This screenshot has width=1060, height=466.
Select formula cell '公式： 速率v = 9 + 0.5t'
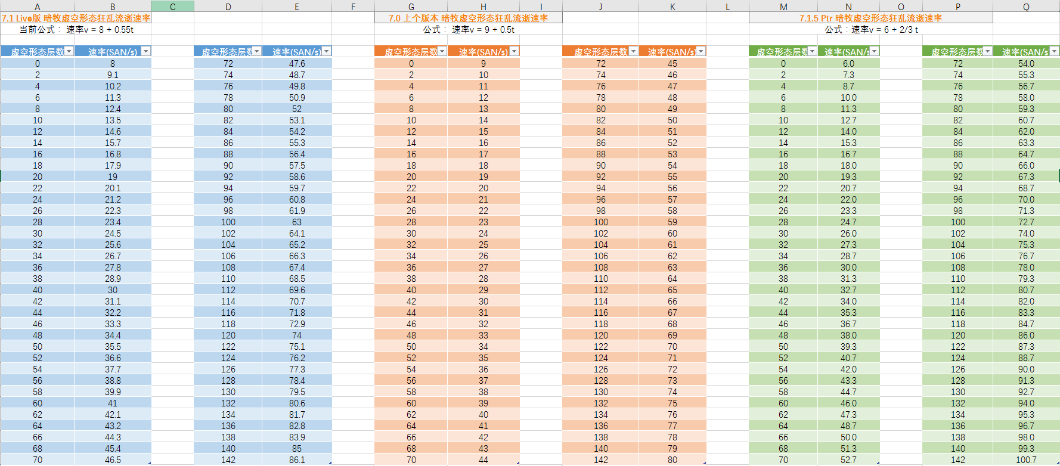tap(469, 29)
